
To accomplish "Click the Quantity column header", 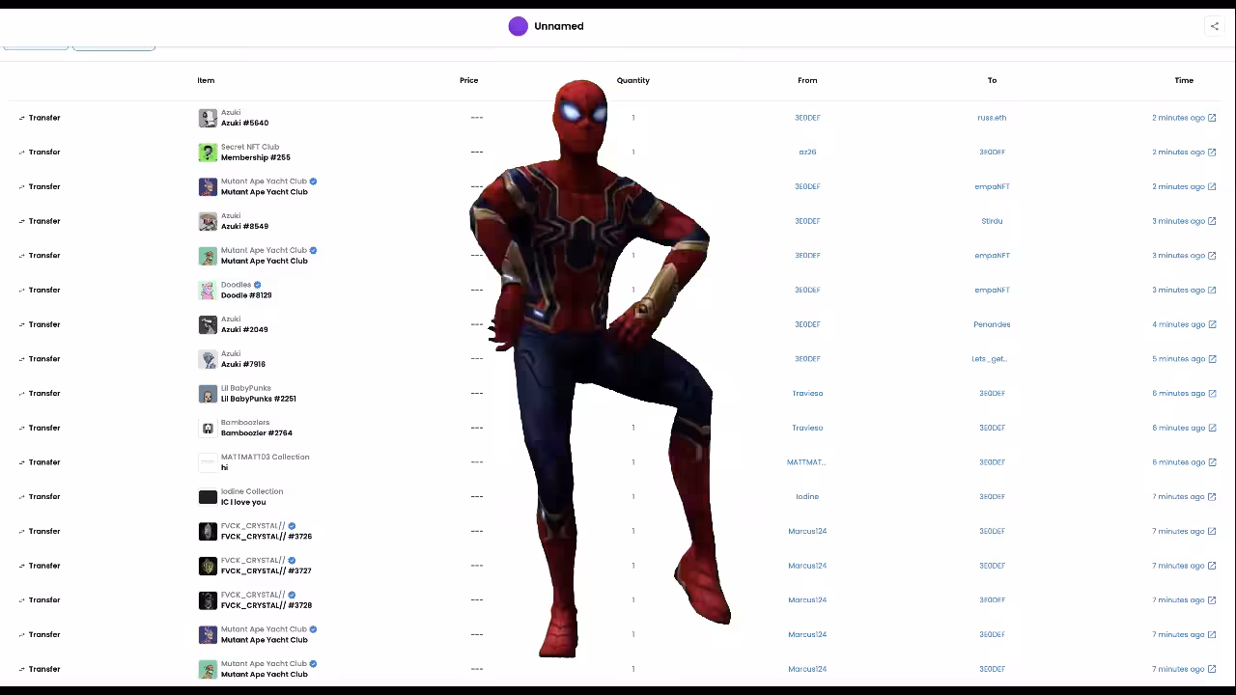I will point(633,80).
